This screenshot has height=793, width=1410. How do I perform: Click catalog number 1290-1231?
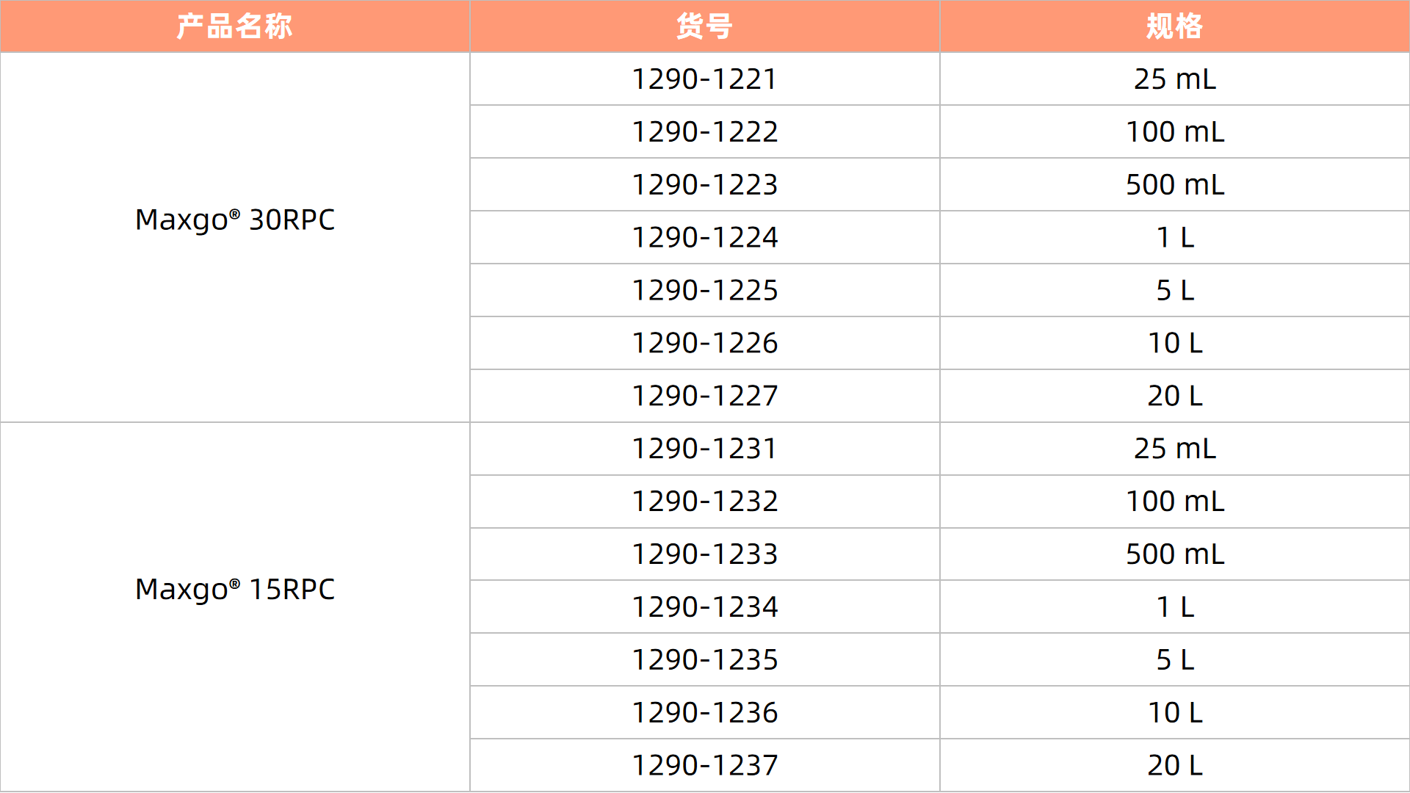click(x=704, y=449)
